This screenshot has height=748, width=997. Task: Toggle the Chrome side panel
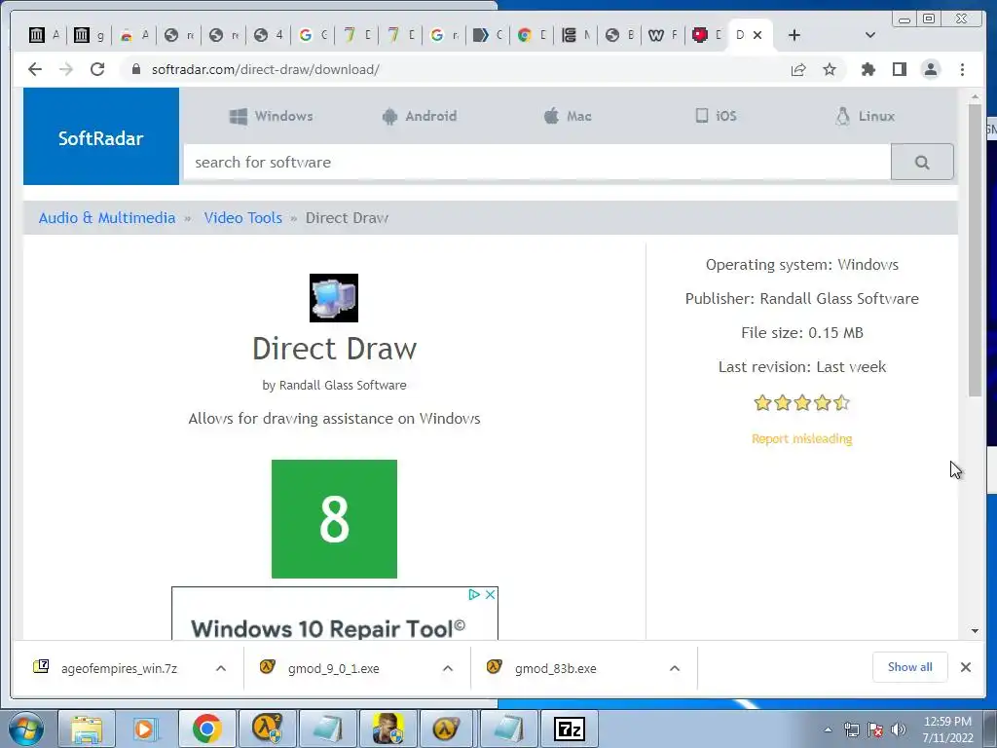coord(899,69)
